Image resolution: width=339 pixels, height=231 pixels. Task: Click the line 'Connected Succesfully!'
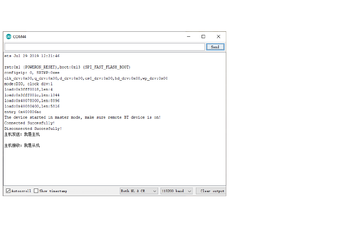[29, 123]
